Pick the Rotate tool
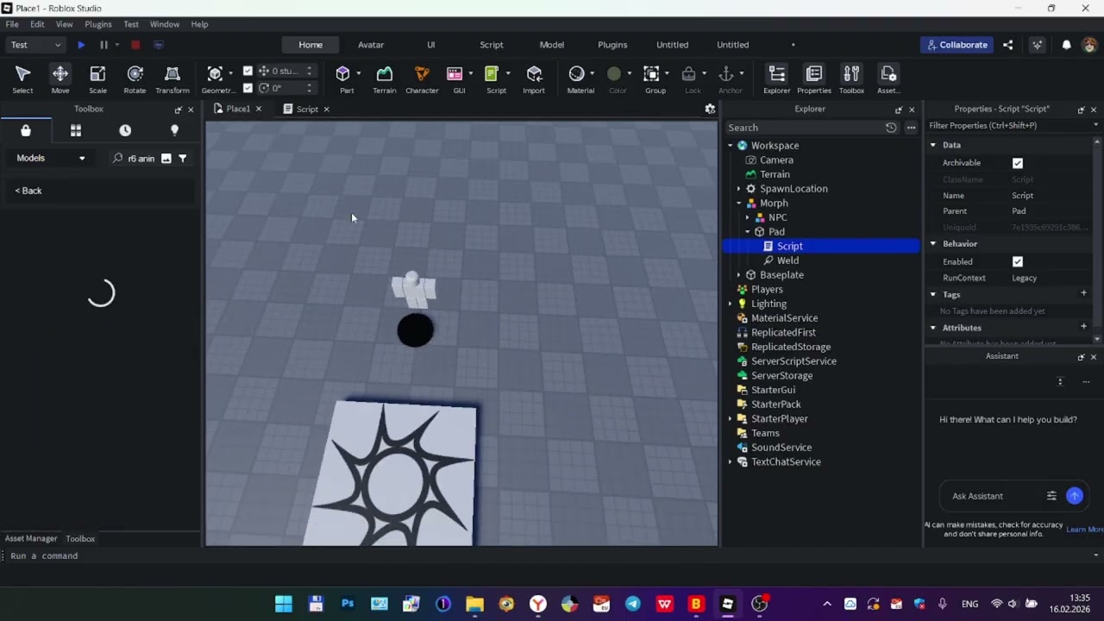Image resolution: width=1104 pixels, height=621 pixels. 135,78
